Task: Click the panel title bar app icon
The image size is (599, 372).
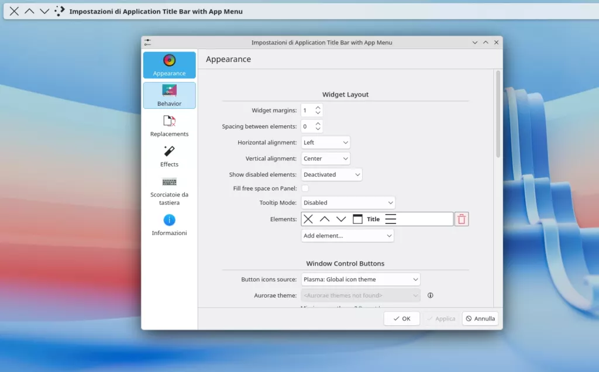Action: 60,11
